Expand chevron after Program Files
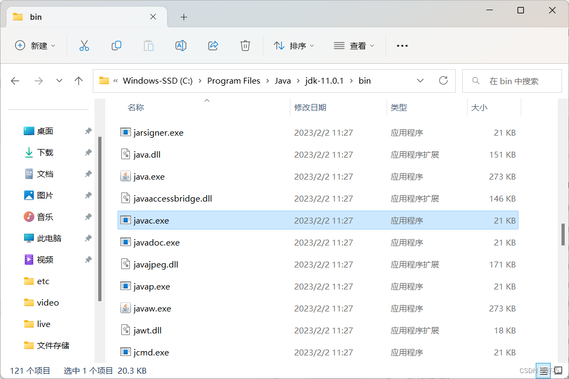 point(267,81)
